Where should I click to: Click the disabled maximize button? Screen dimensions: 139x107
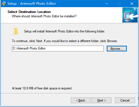pos(119,4)
